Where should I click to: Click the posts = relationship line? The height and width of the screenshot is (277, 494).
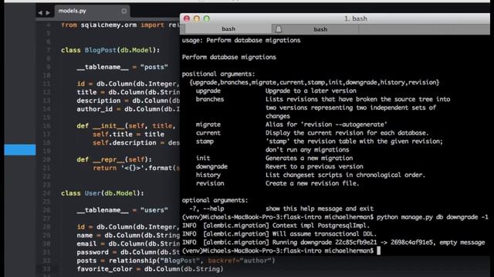coord(176,261)
